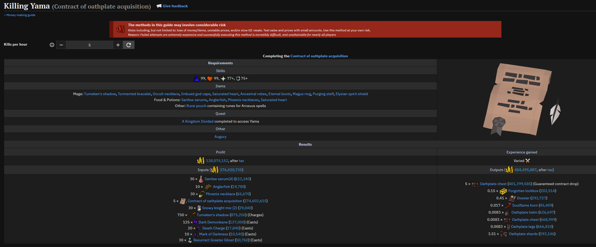Click the megaphone feedback icon
The width and height of the screenshot is (596, 247).
pos(159,6)
